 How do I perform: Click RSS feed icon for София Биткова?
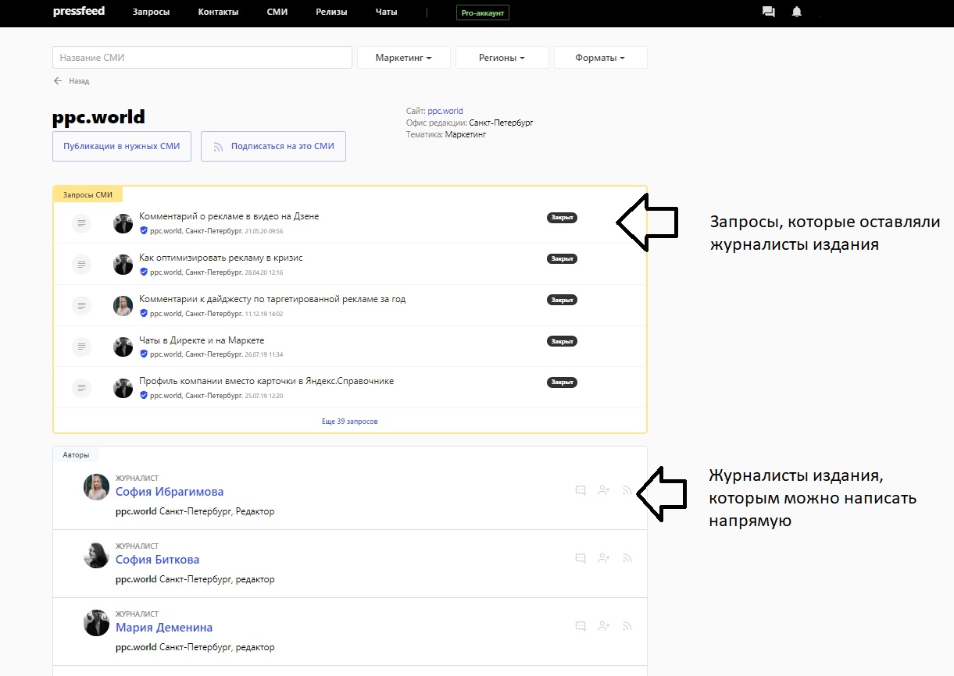click(x=627, y=558)
